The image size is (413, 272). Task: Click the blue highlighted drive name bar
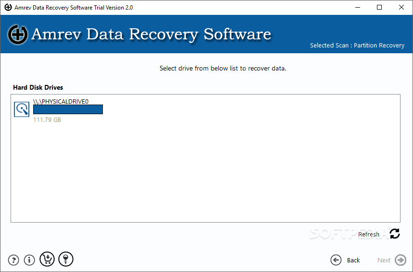68,109
